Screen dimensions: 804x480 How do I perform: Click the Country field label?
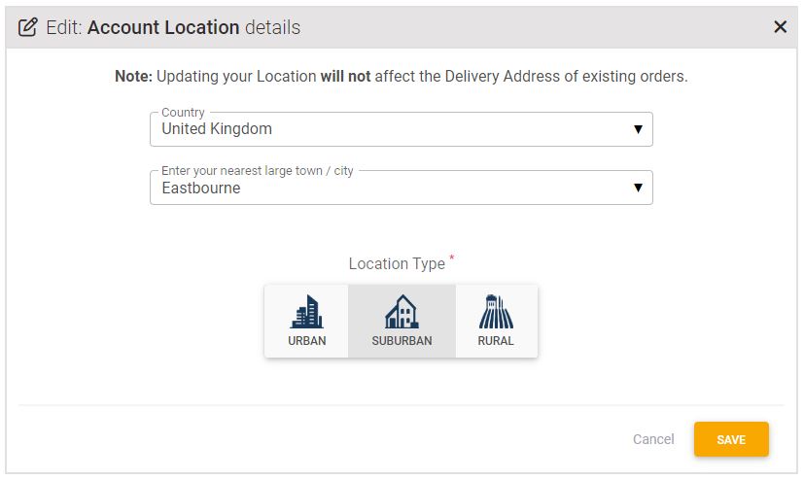coord(183,112)
